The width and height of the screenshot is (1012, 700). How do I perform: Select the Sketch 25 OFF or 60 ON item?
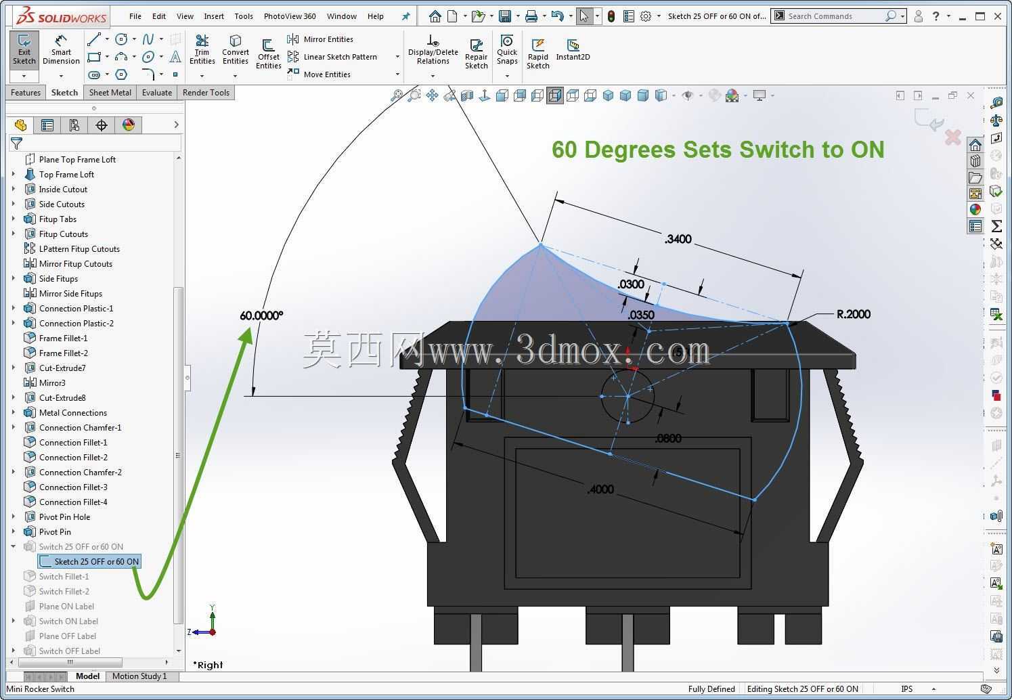89,561
